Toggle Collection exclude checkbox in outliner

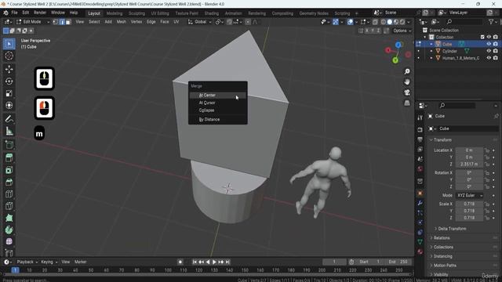click(482, 37)
